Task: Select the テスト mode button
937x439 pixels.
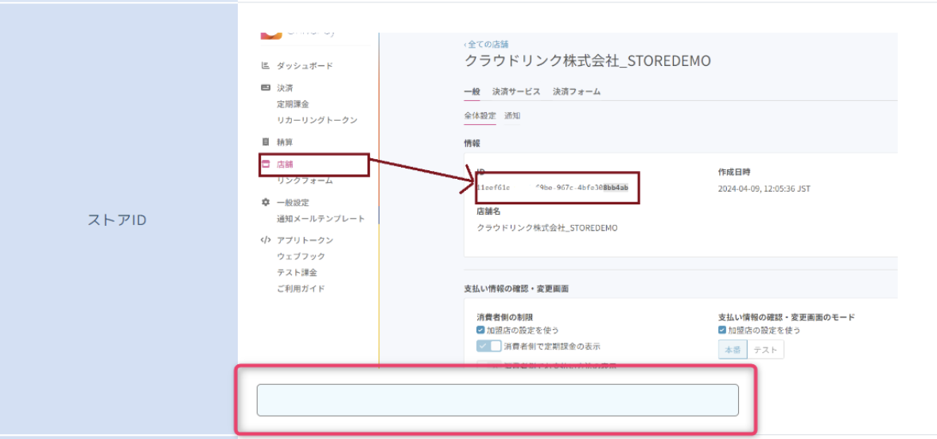Action: tap(765, 350)
